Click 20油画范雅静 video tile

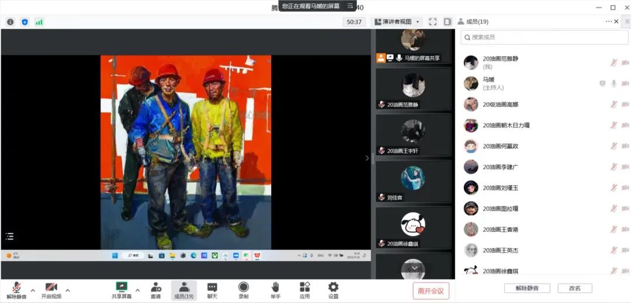click(413, 89)
